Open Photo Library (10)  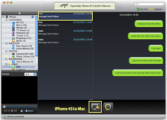point(25,56)
